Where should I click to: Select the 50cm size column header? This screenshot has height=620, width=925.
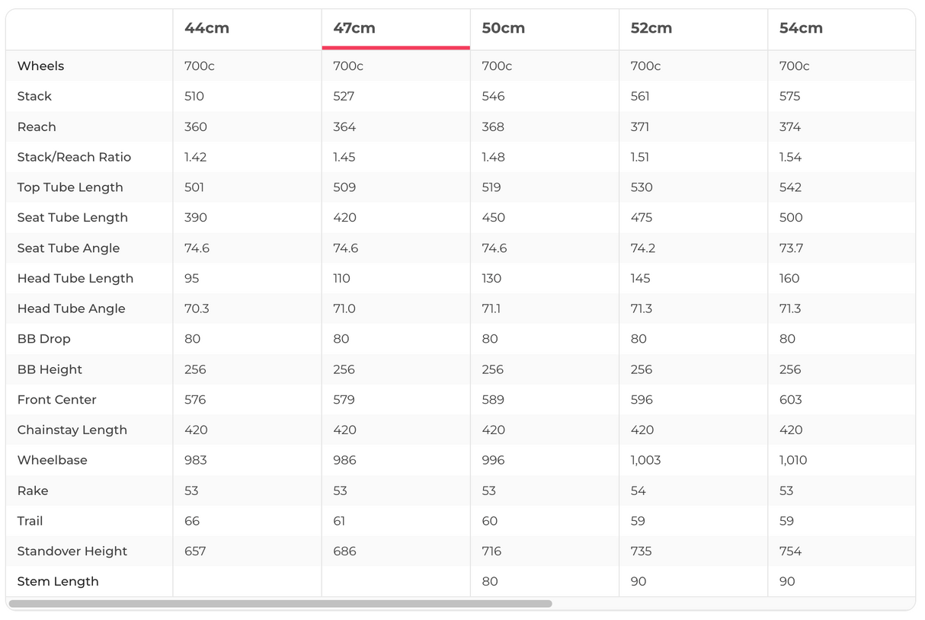point(503,28)
